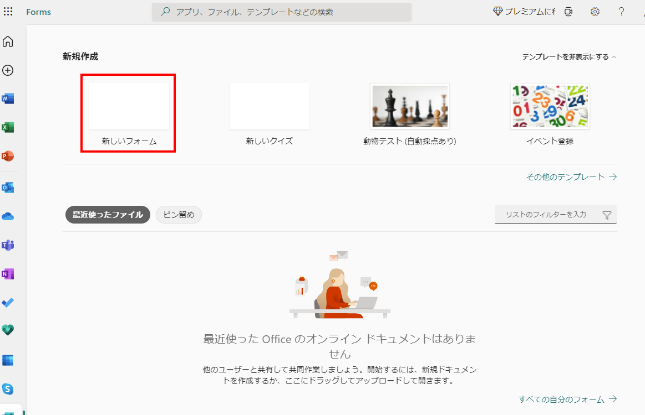Launch Teams from the sidebar
Screen dimensions: 645x415
8,245
